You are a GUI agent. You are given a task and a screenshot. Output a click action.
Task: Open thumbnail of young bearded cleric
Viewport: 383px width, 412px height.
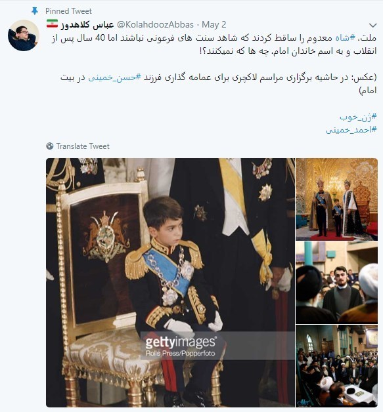pos(337,283)
